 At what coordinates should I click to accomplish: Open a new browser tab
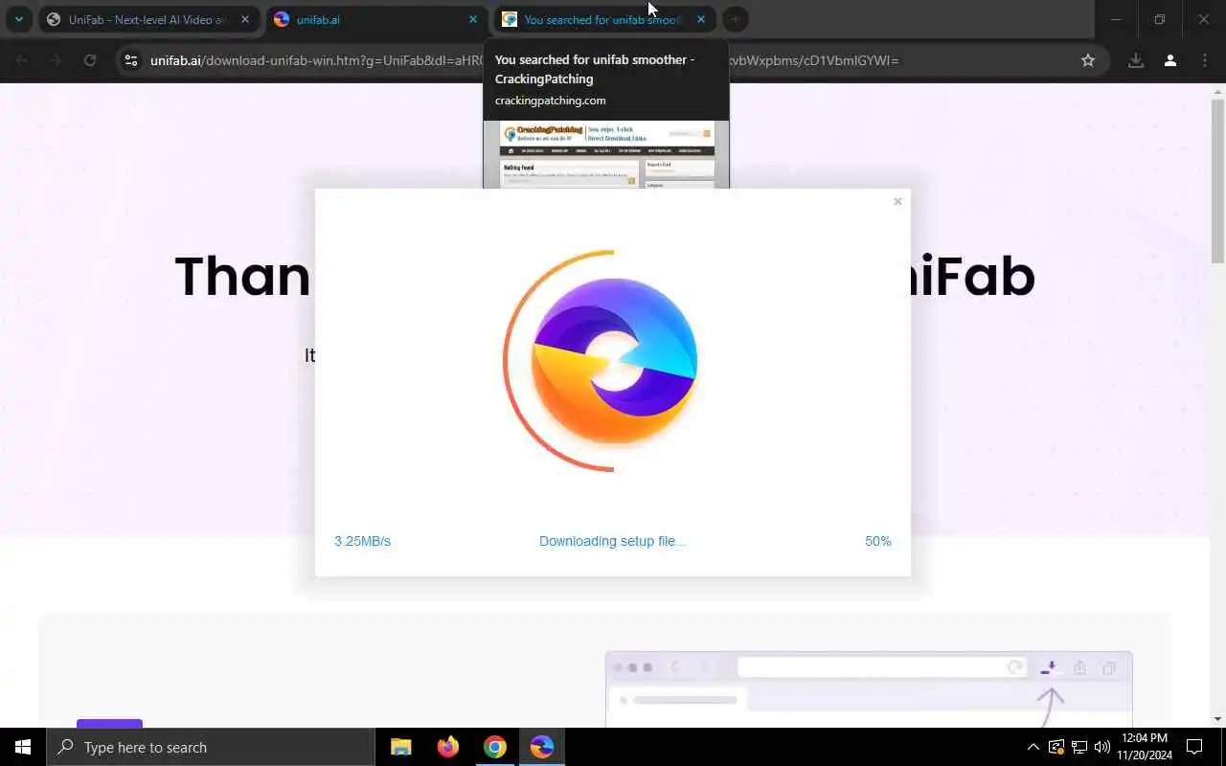(735, 19)
